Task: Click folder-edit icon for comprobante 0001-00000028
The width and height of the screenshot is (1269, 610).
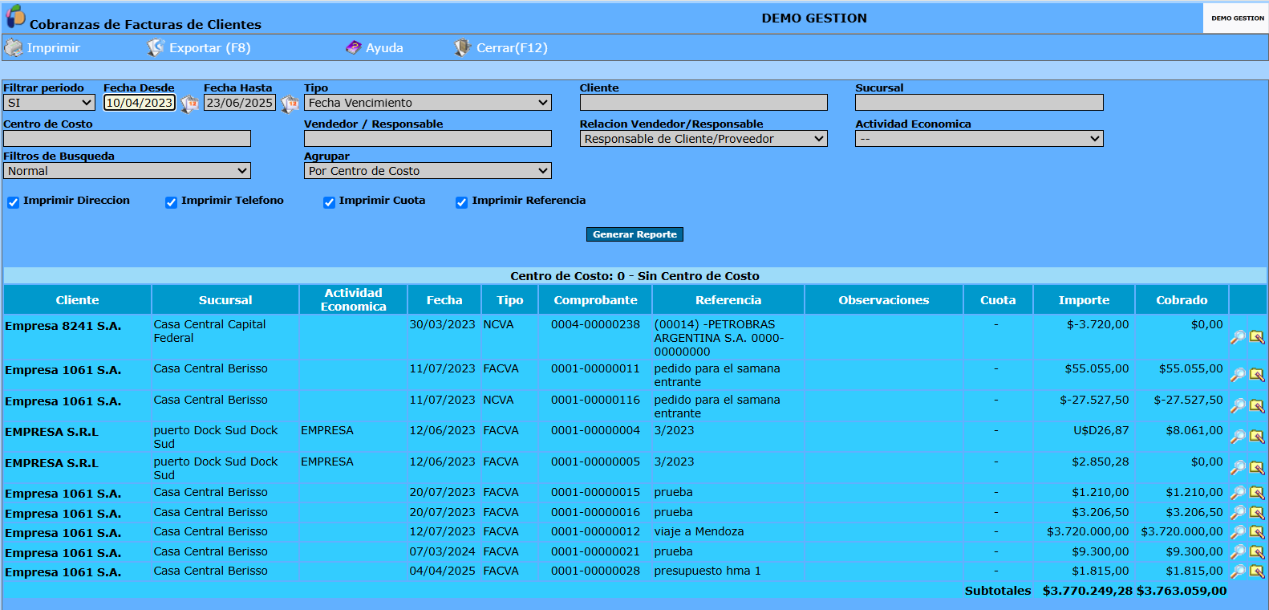Action: pyautogui.click(x=1257, y=571)
